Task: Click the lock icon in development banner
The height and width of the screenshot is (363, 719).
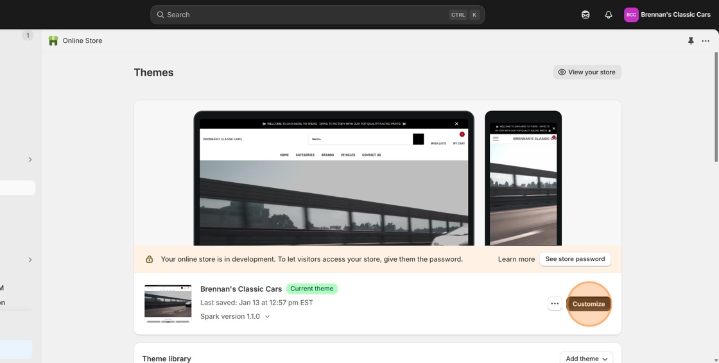Action: tap(150, 259)
